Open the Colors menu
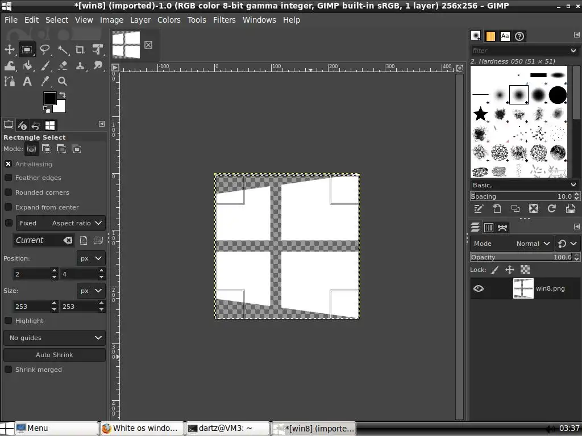Image resolution: width=582 pixels, height=436 pixels. [x=169, y=20]
